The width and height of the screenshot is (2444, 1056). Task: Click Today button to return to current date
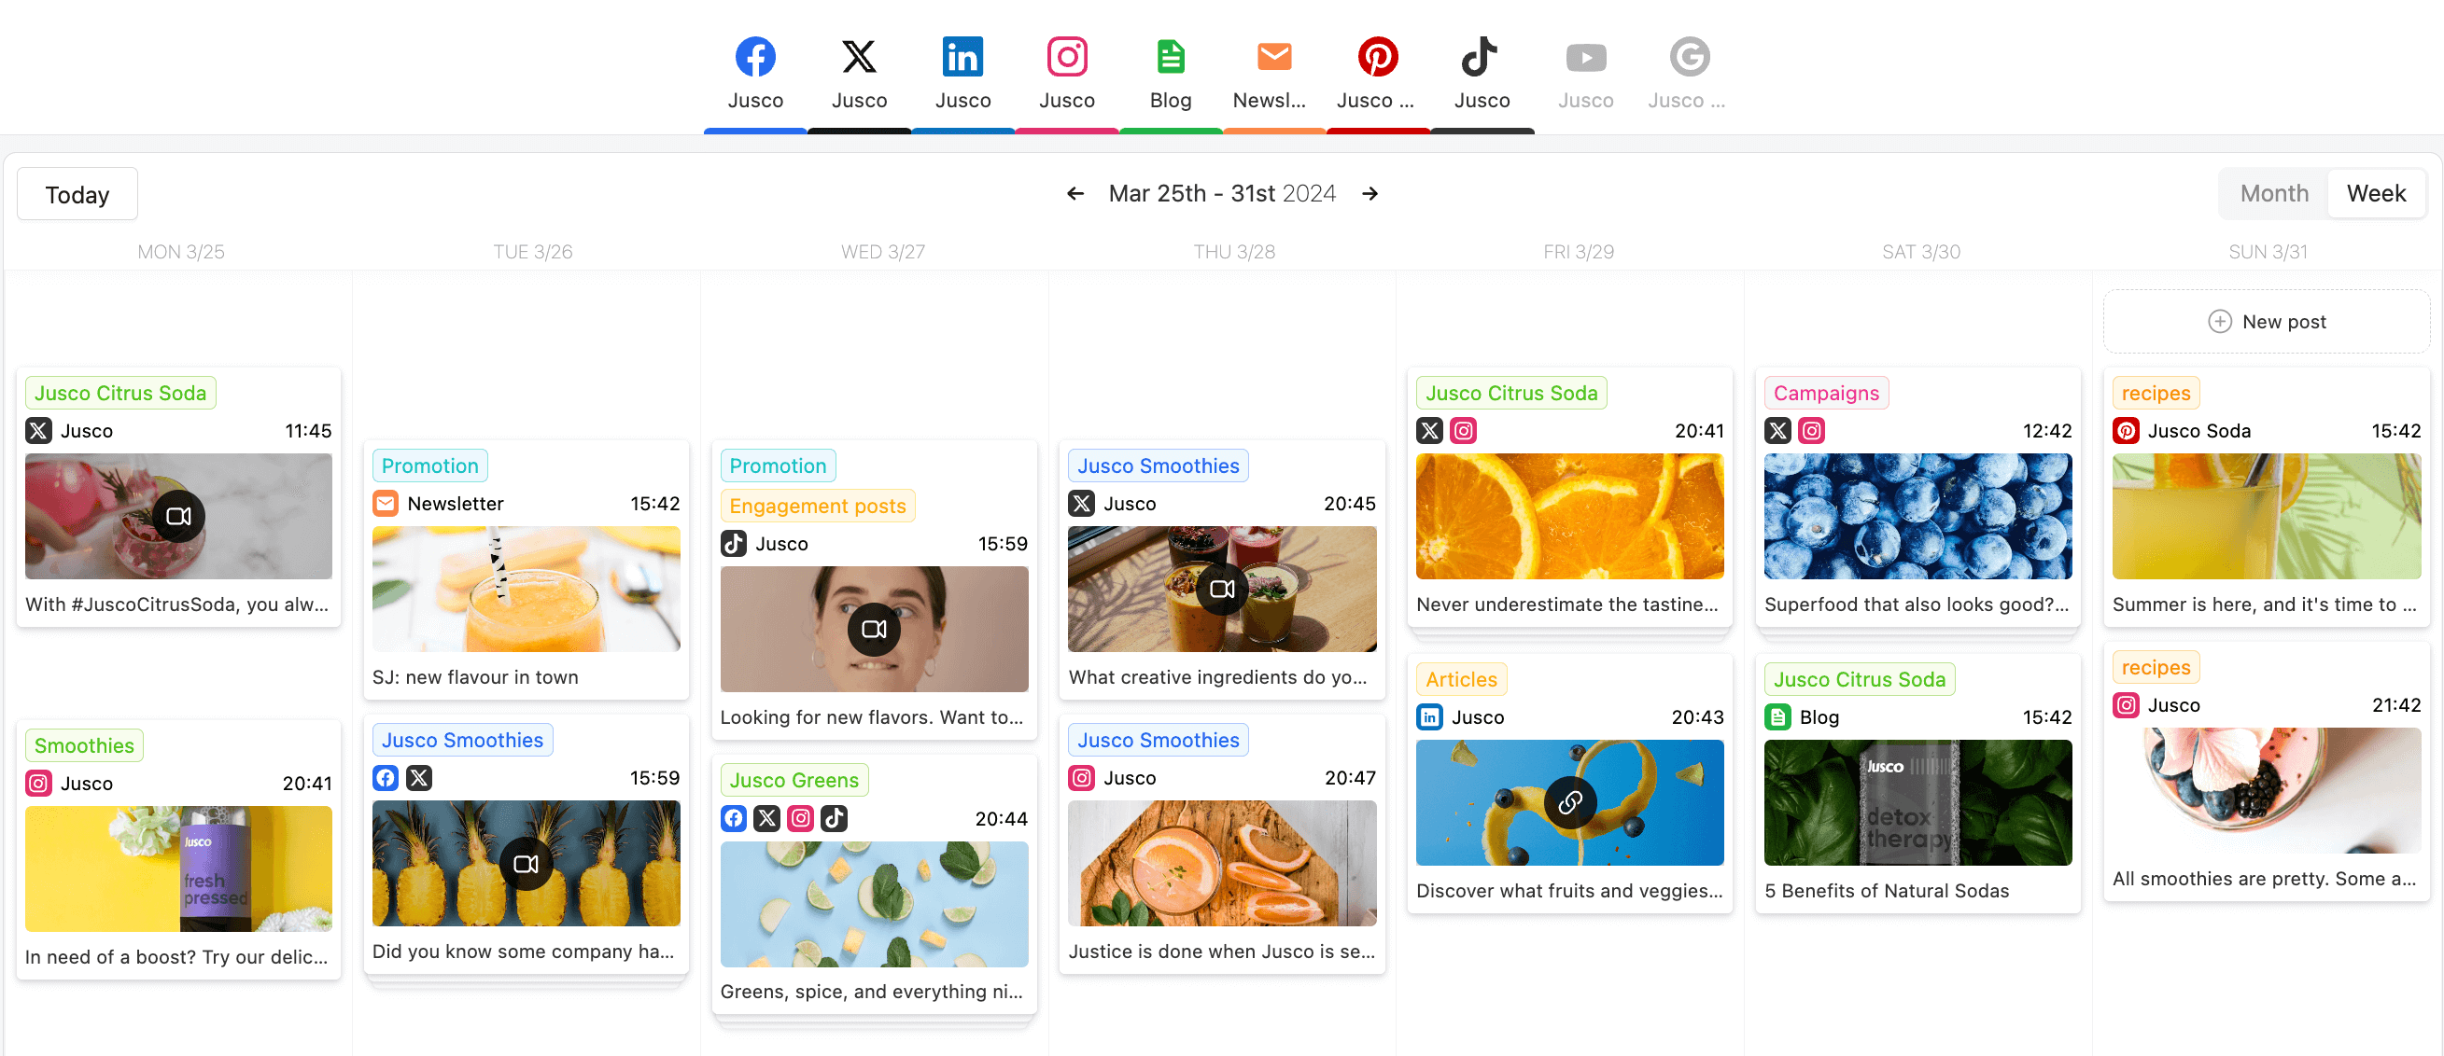point(77,193)
